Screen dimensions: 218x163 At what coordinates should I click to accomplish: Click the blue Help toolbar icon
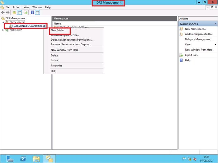point(32,12)
